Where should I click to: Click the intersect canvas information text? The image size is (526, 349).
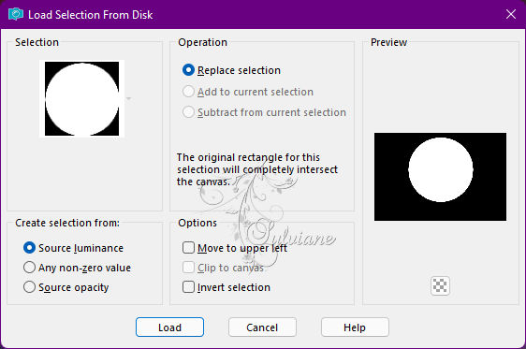[257, 169]
